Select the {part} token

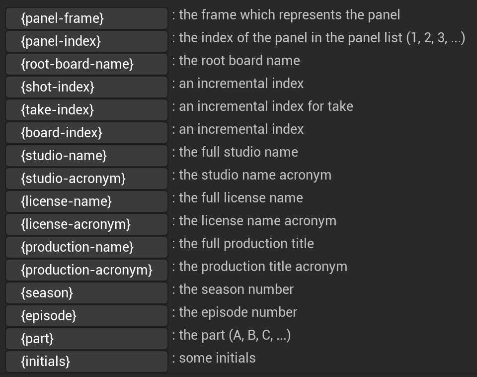[x=86, y=339]
